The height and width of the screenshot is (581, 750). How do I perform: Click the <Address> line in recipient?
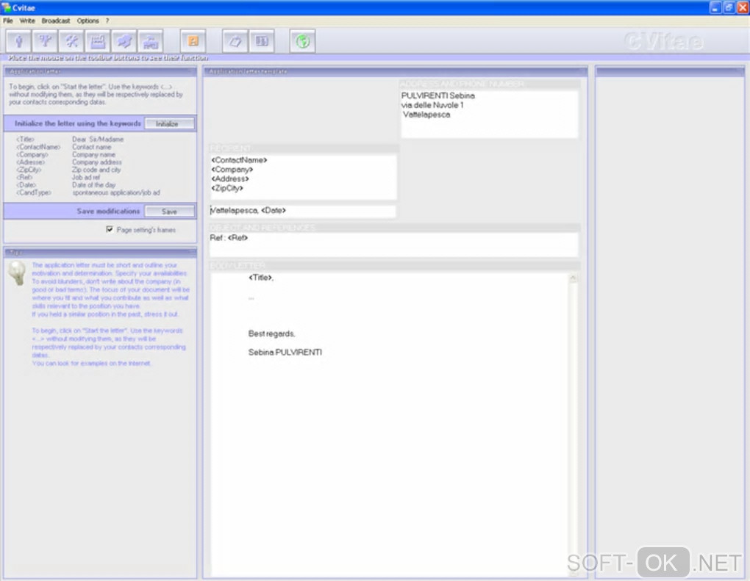pos(230,178)
